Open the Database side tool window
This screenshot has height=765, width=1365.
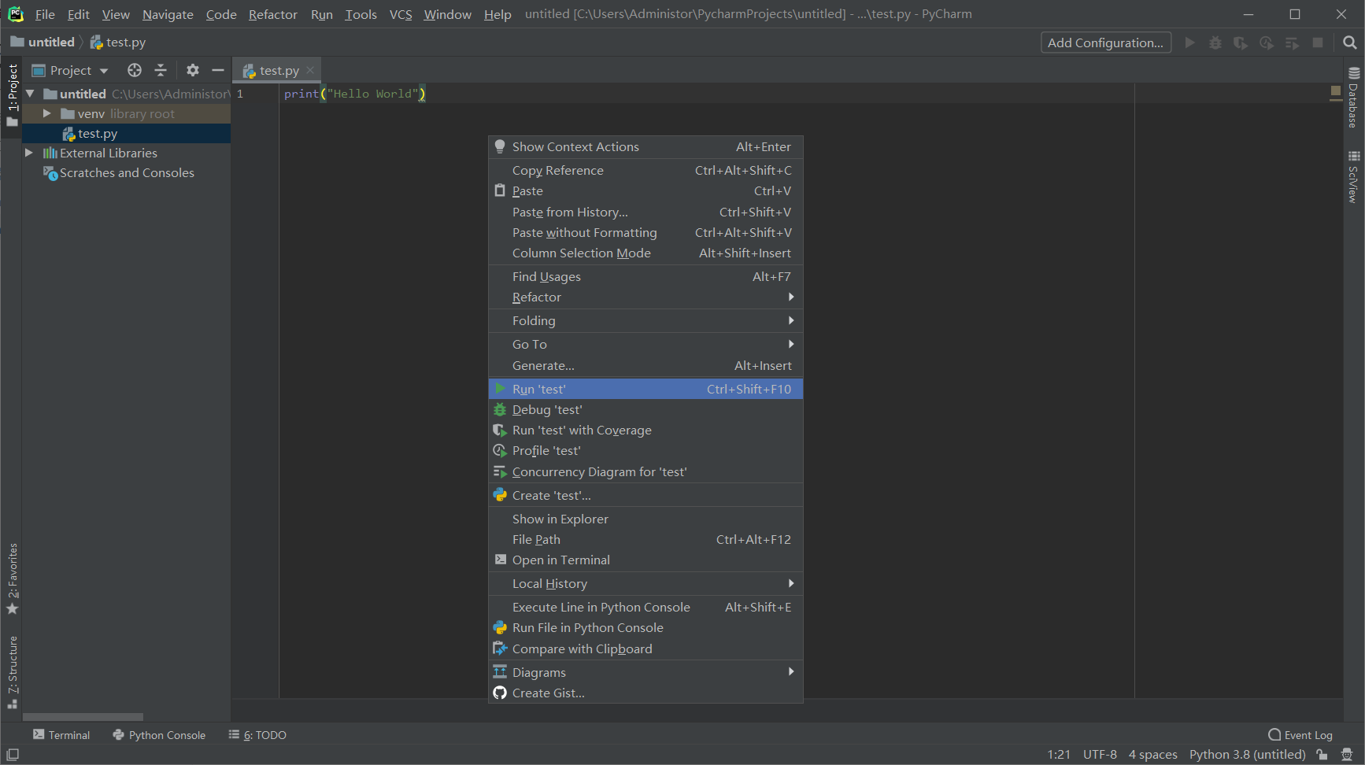(1353, 98)
